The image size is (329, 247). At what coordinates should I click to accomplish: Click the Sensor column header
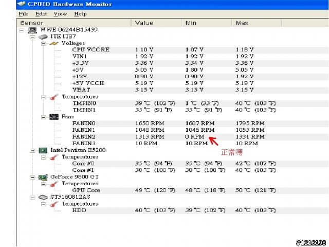74,23
